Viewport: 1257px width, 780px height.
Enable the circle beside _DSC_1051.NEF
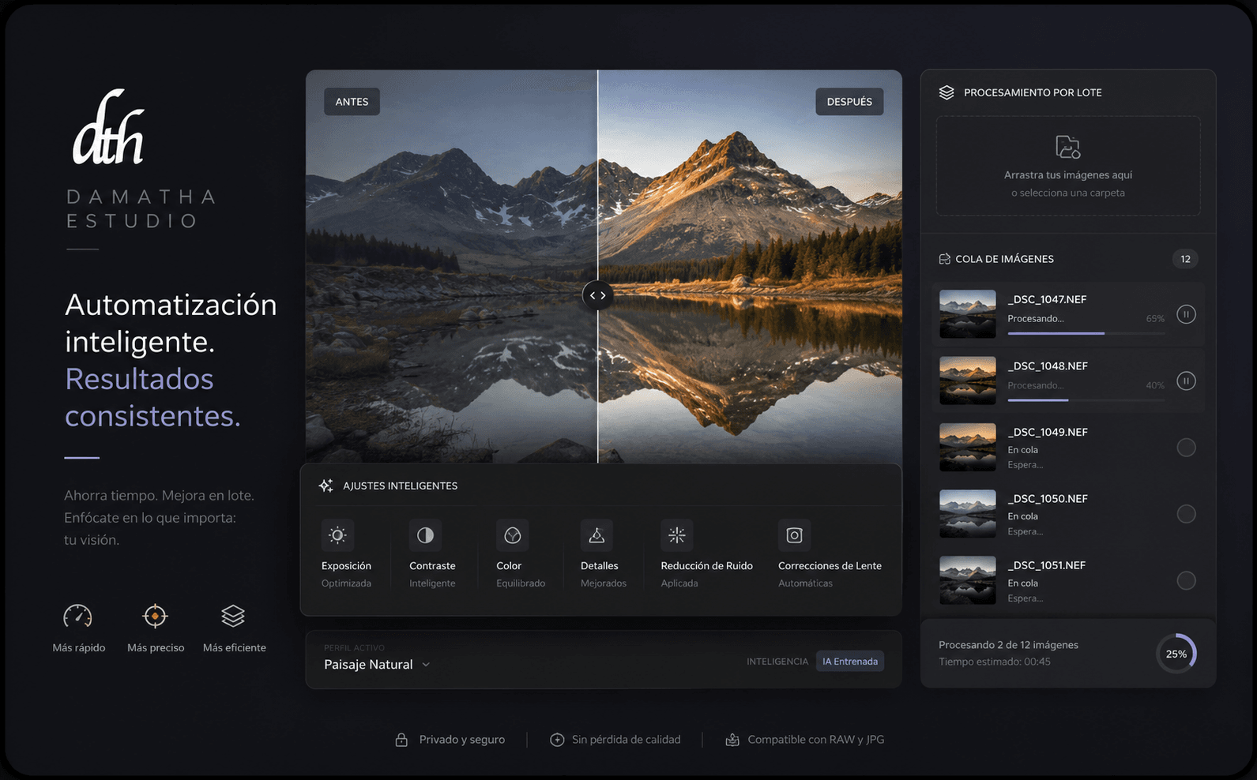pyautogui.click(x=1186, y=580)
